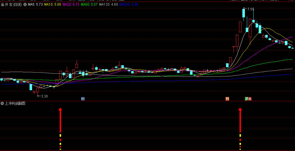Click the 上冲利剑副图 sub-chart title
Screen dimensions: 295x151
(x=15, y=103)
